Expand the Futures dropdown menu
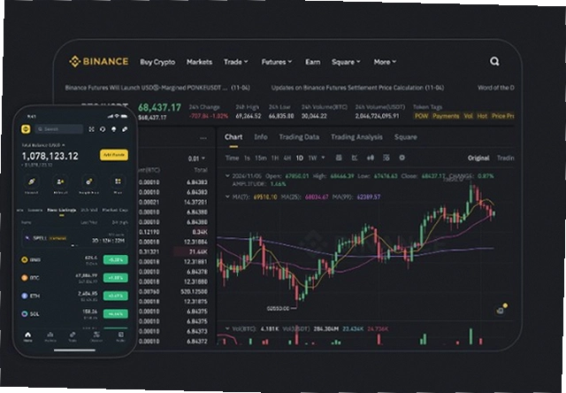The width and height of the screenshot is (566, 393). click(x=277, y=62)
